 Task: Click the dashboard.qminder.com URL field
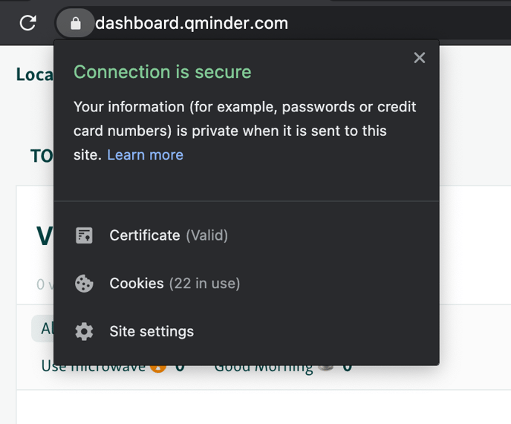coord(192,24)
